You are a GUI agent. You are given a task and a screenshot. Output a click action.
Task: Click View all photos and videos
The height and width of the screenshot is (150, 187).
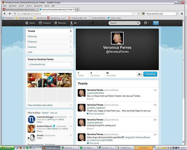[x=50, y=105]
